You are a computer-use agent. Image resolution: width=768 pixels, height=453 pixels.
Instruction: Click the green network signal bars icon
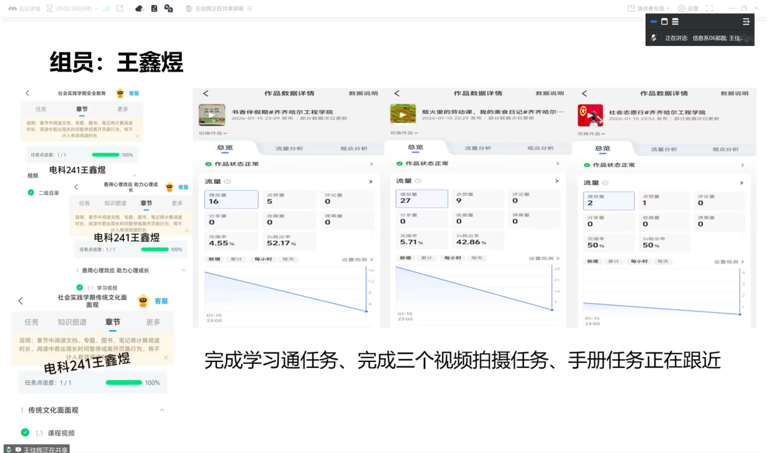(106, 8)
